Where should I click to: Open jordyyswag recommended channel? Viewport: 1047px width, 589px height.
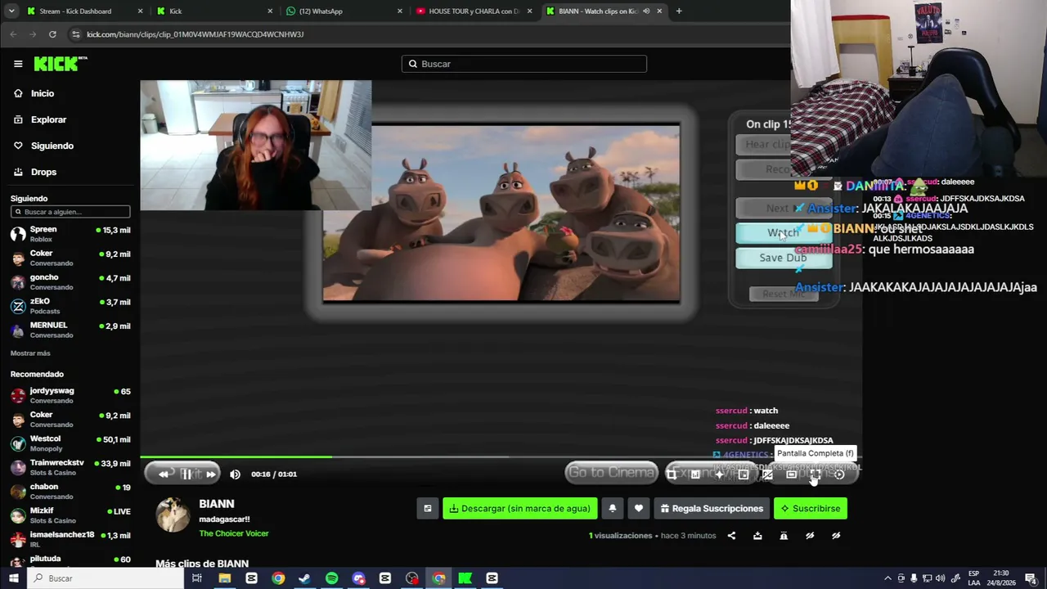pos(70,395)
